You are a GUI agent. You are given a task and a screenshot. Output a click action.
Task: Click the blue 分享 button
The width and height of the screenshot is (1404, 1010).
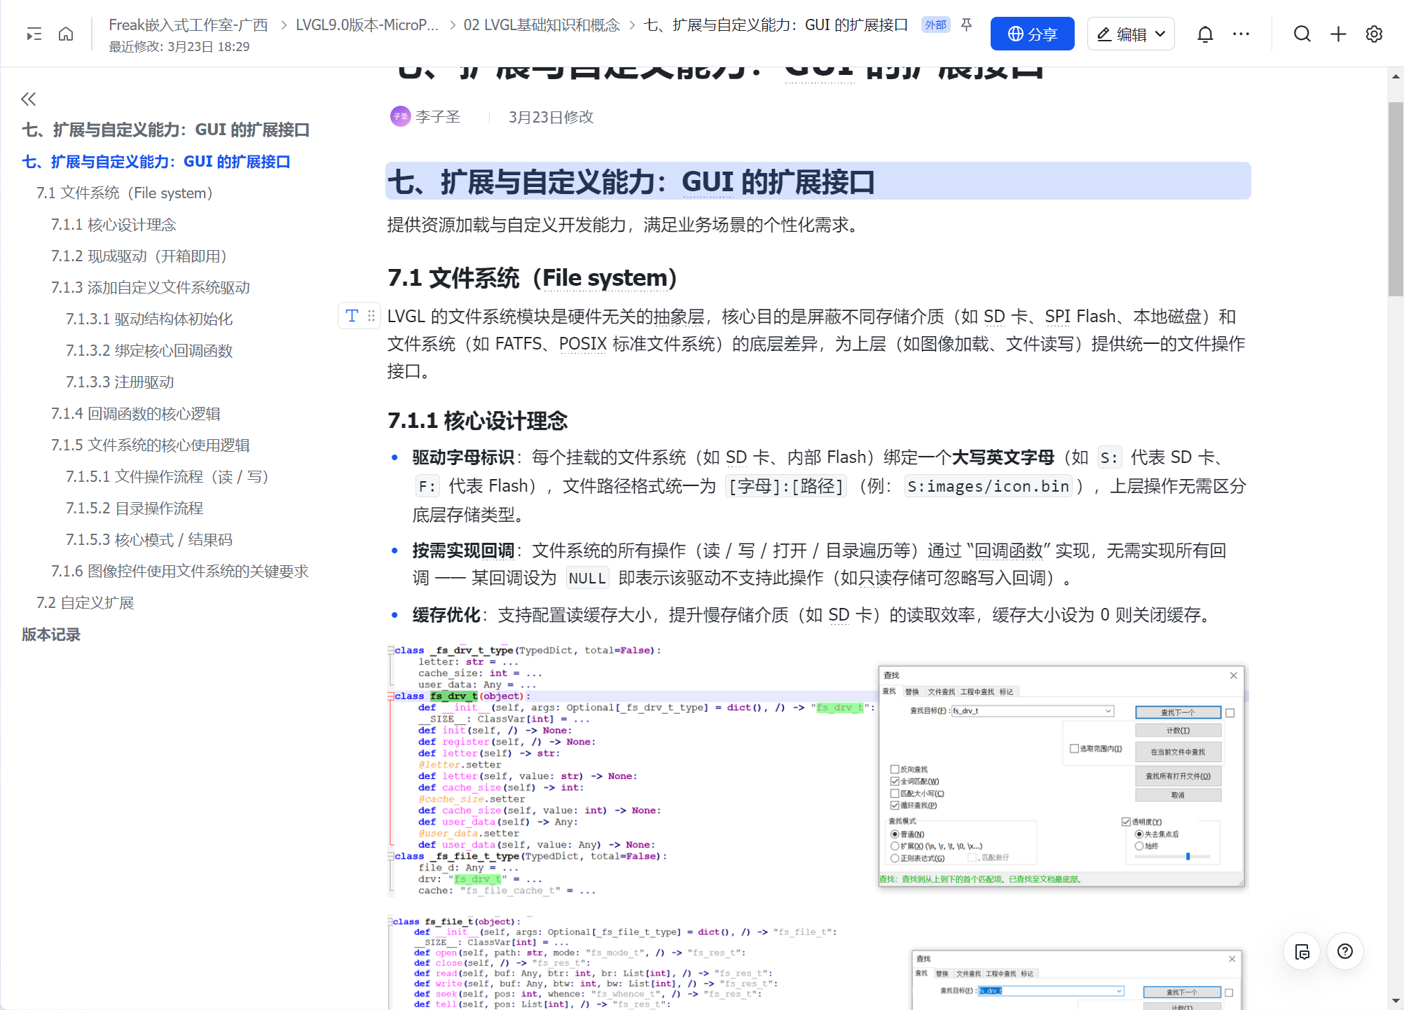[1032, 34]
